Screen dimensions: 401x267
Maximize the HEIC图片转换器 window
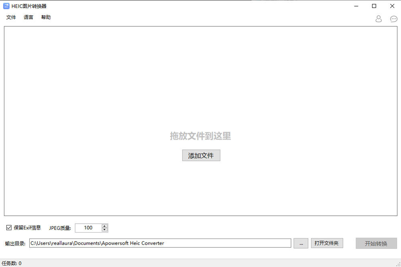point(374,6)
